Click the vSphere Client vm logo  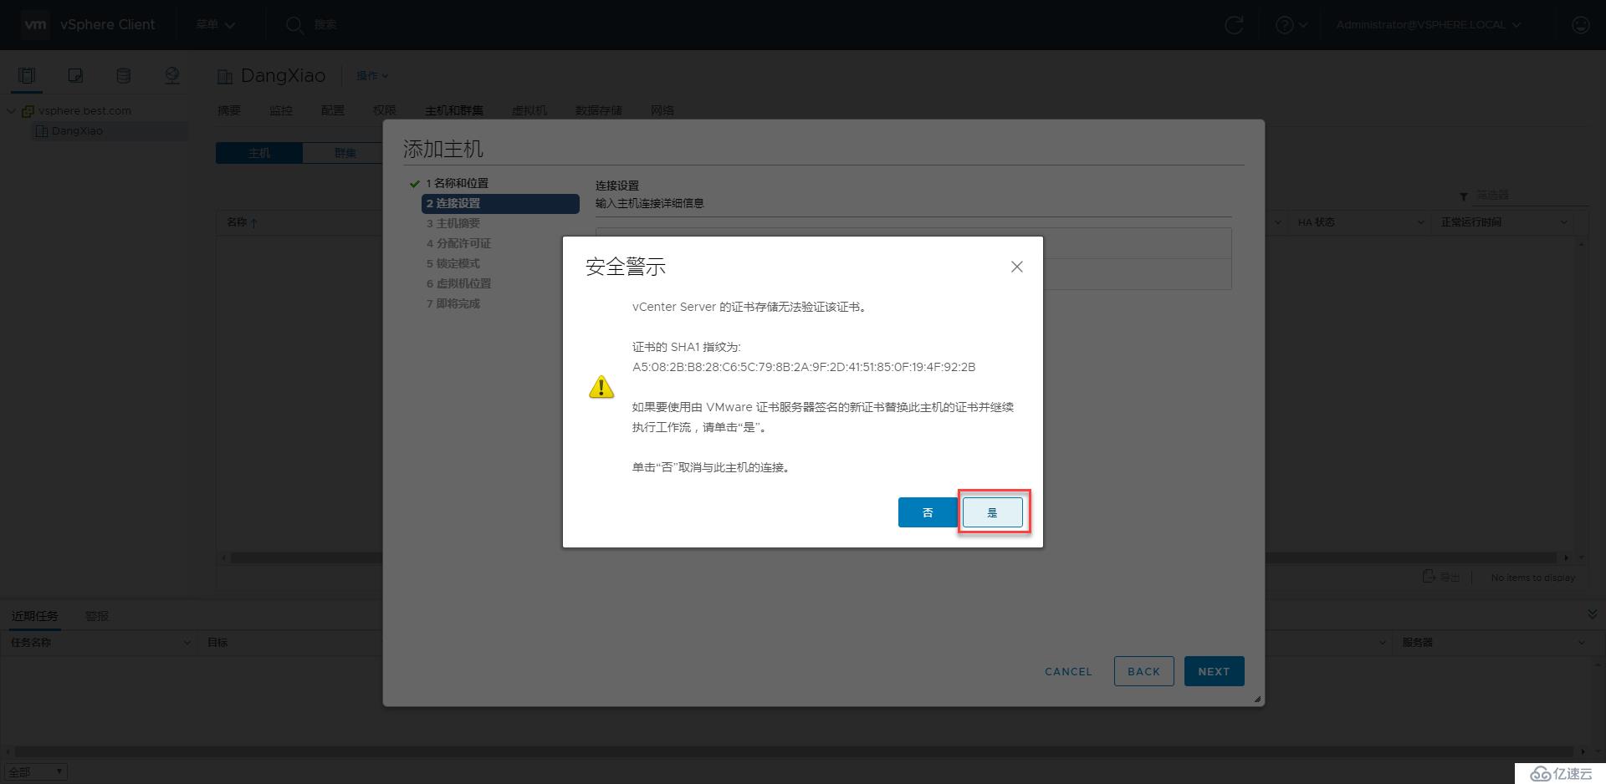coord(35,24)
